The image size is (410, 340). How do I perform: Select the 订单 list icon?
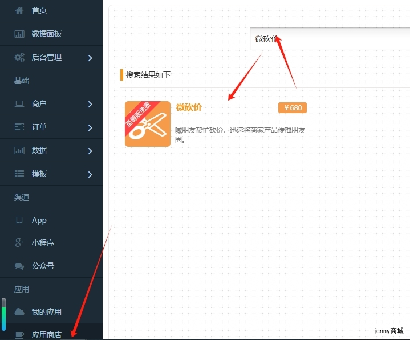(19, 127)
